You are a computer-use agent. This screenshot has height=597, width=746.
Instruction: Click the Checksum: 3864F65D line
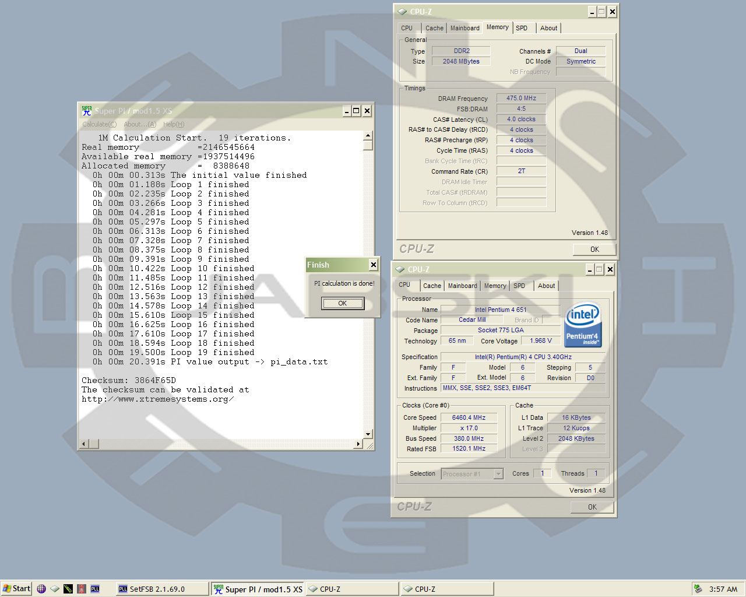[129, 380]
